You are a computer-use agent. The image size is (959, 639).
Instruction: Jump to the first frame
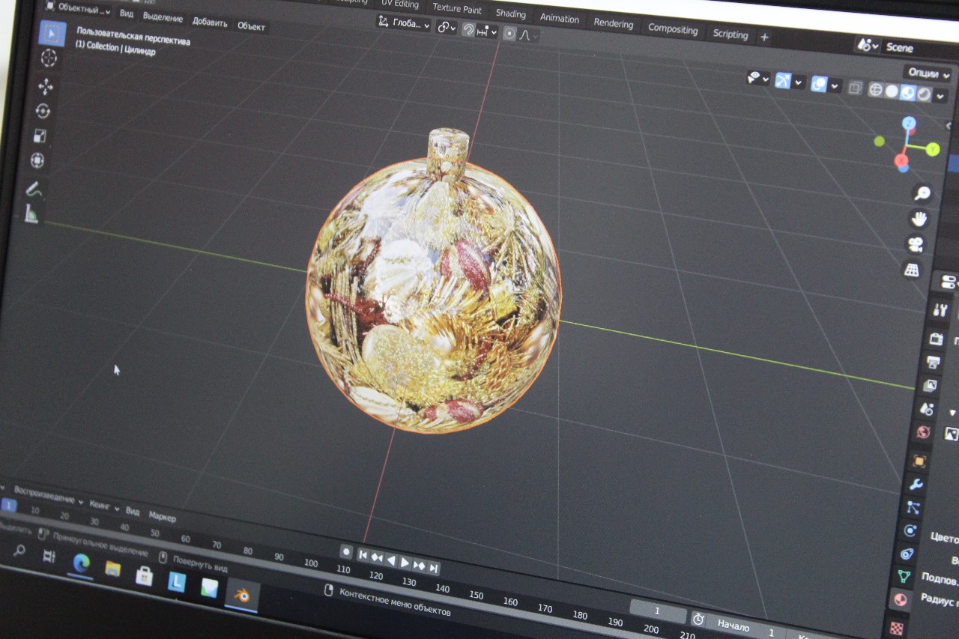click(363, 555)
